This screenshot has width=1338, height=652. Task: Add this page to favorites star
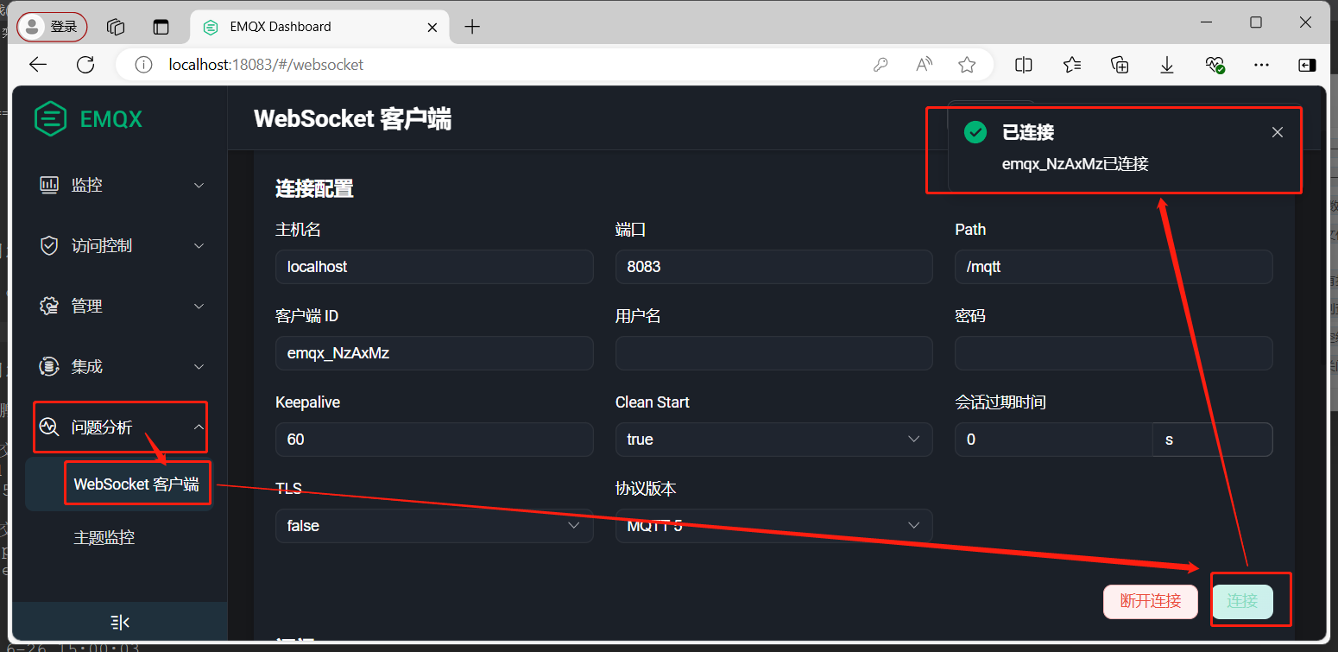(x=967, y=65)
